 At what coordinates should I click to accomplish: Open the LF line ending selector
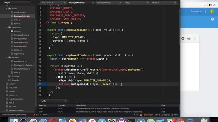click(x=137, y=115)
